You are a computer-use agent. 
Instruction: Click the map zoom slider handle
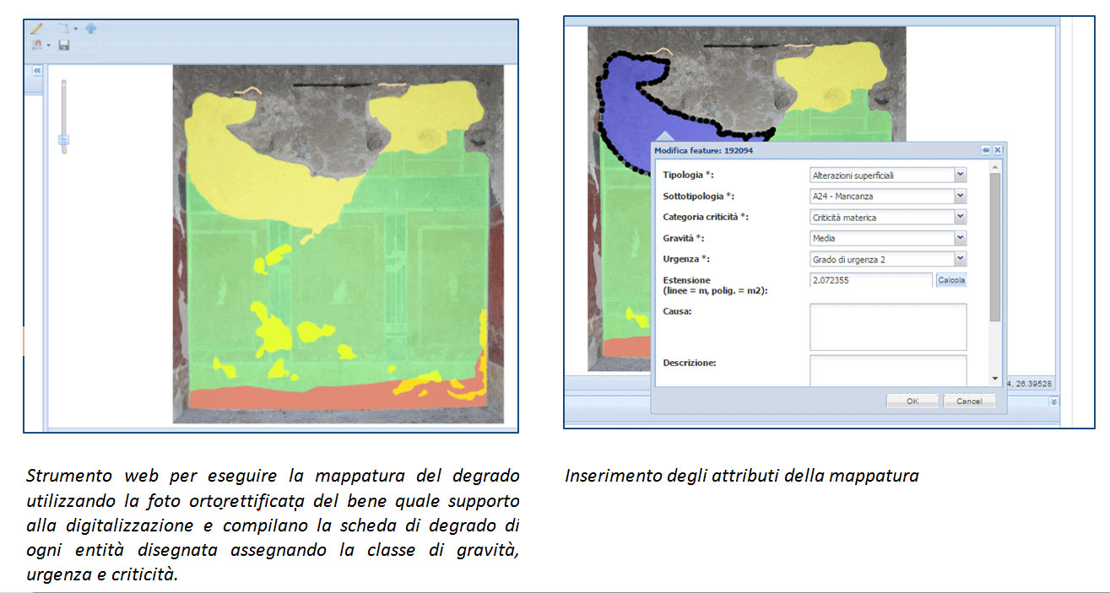(x=63, y=139)
